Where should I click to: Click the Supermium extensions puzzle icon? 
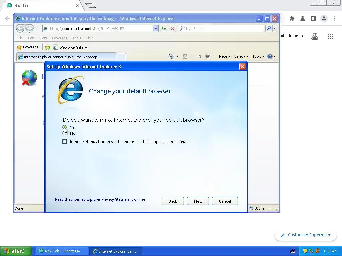(292, 19)
